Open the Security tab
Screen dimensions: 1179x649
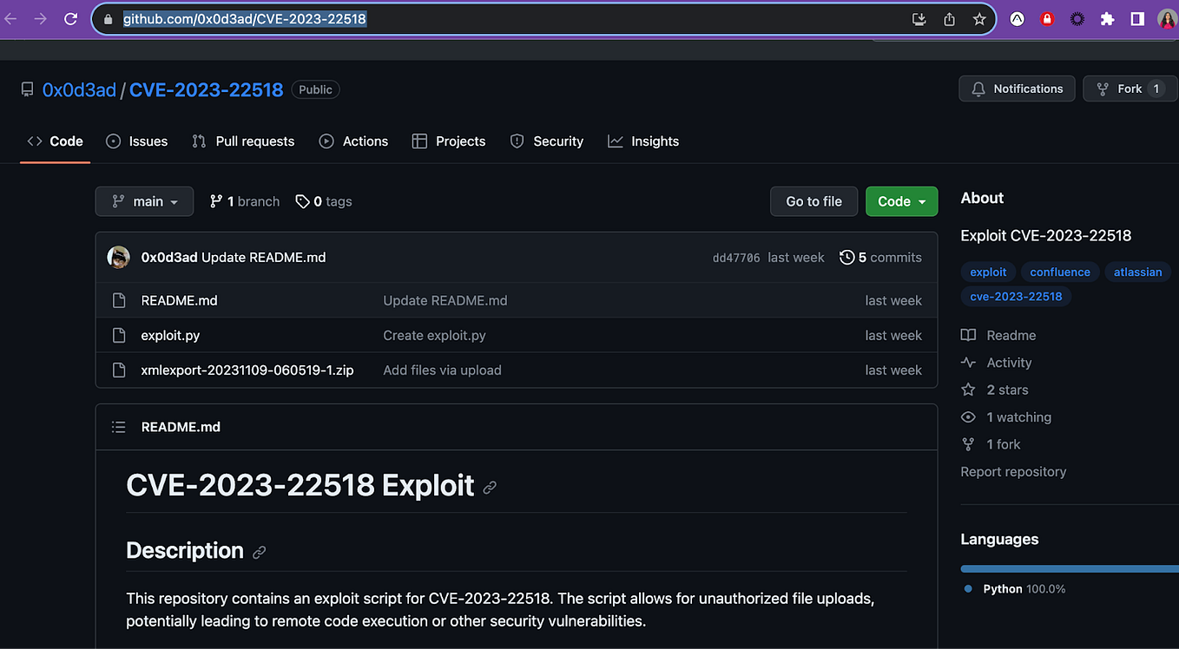pyautogui.click(x=546, y=141)
